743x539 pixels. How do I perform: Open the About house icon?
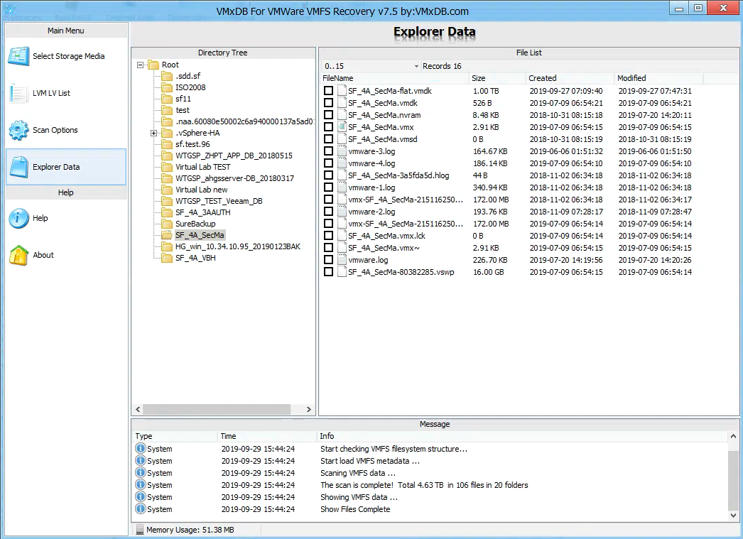(18, 255)
